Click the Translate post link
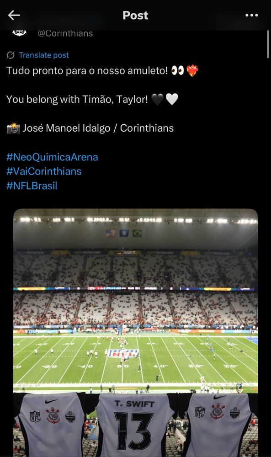The width and height of the screenshot is (271, 457). coord(43,55)
